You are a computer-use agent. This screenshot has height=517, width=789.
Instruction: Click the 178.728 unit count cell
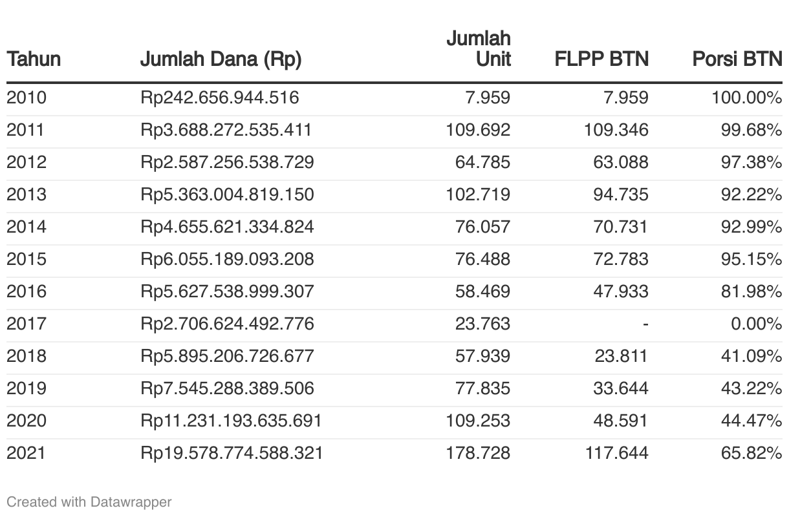click(479, 453)
